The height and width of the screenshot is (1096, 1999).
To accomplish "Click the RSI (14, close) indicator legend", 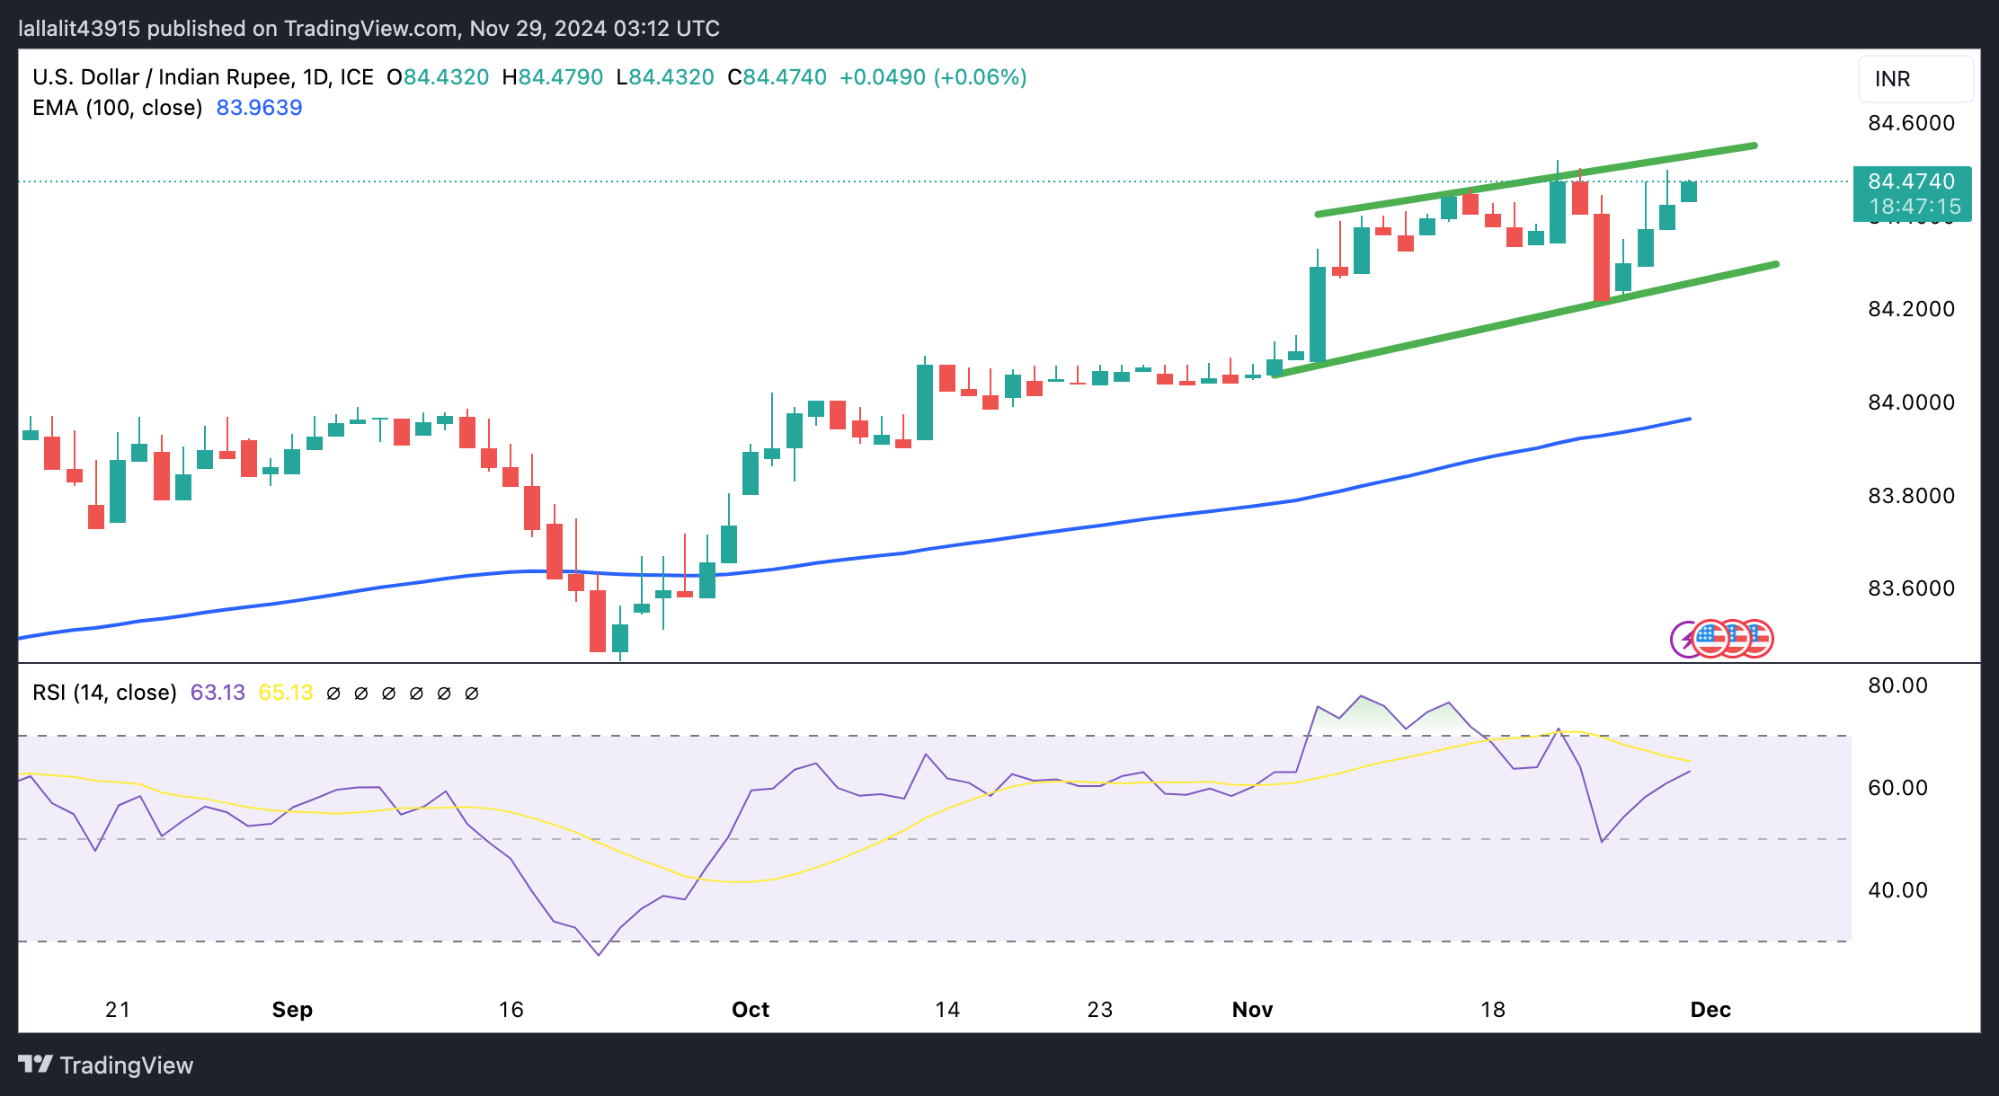I will pyautogui.click(x=104, y=693).
